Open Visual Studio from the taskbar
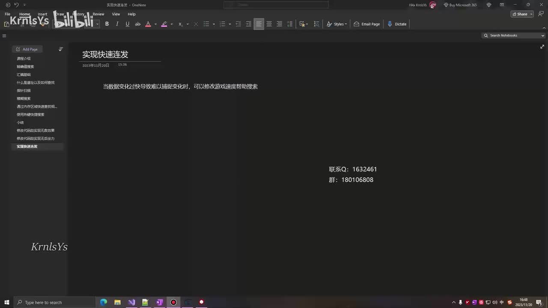 point(131,302)
